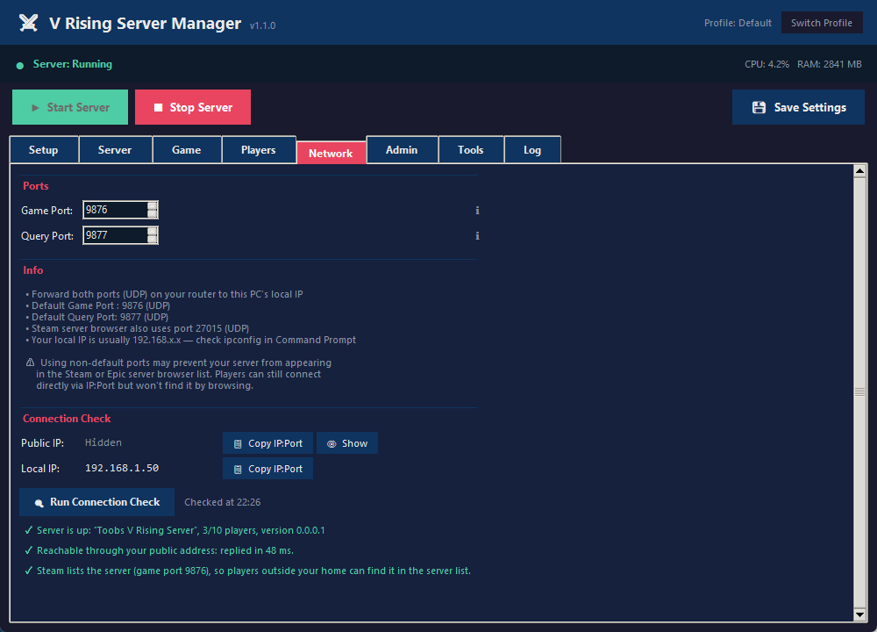Copy the Local IP:Port

coord(267,469)
